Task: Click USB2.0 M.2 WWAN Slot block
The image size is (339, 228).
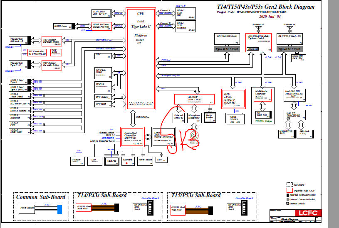Action: click(20, 102)
